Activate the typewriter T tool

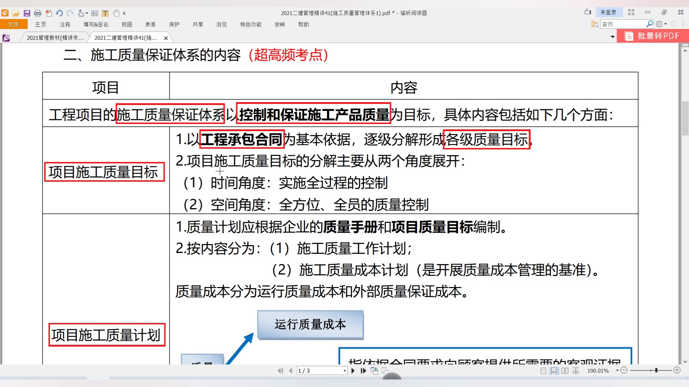[x=105, y=13]
